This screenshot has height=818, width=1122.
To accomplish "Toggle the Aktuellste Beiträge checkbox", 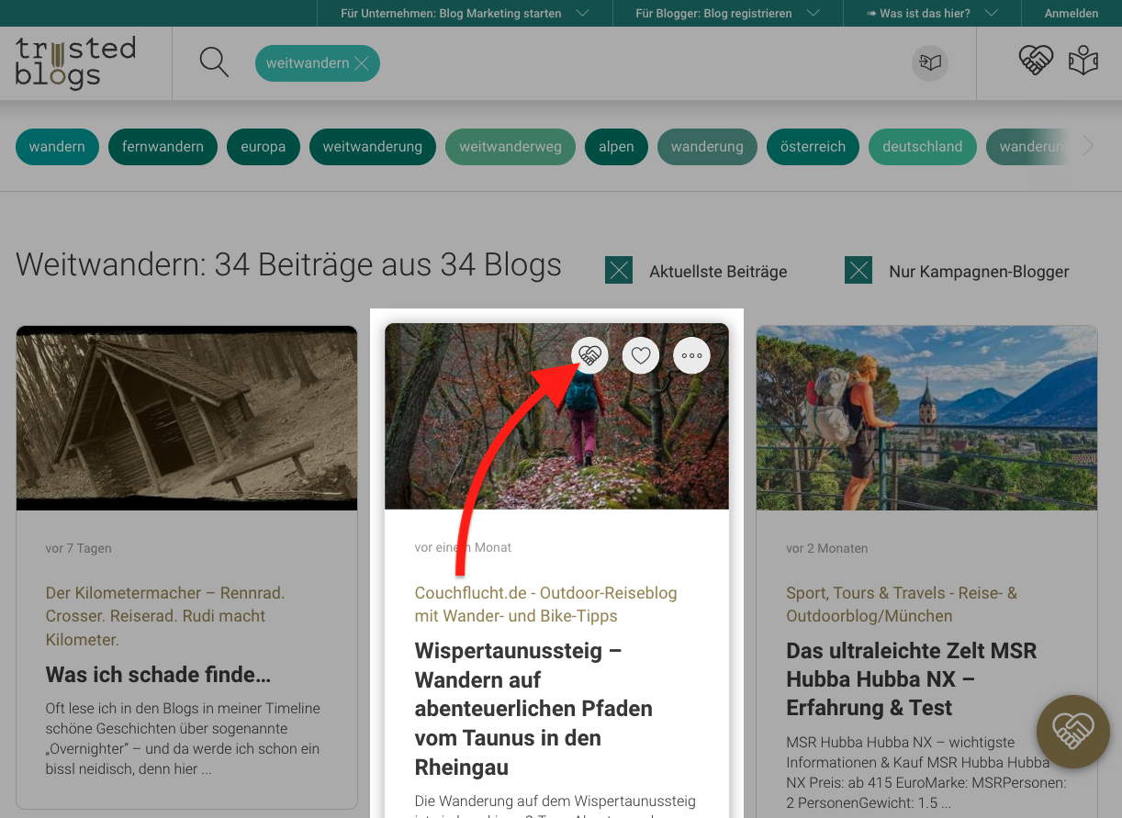I will 619,271.
